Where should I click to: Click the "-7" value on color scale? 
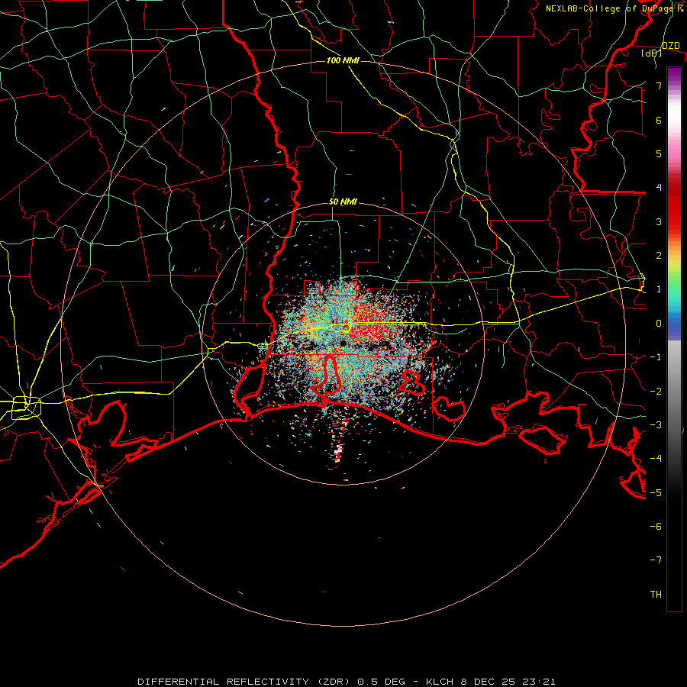point(656,560)
